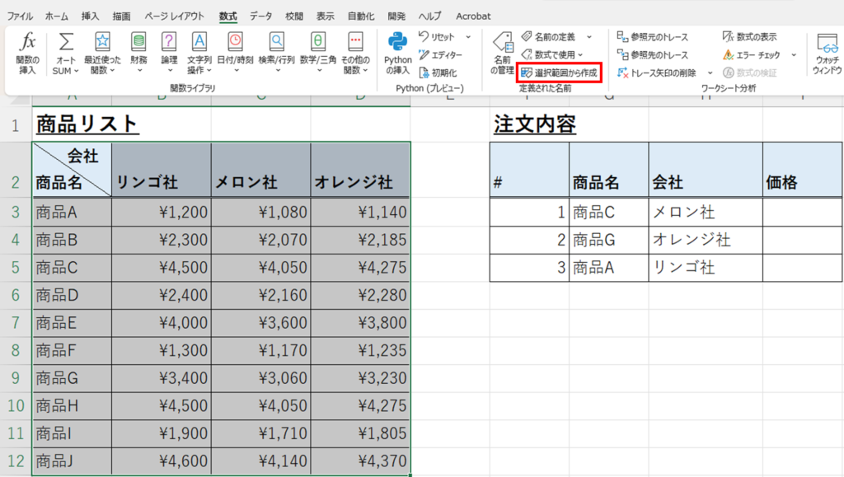Image resolution: width=844 pixels, height=477 pixels.
Task: Expand the エラー チェック dropdown arrow
Action: click(794, 55)
